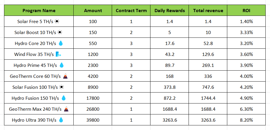Screen dimensions: 270x130
Task: Click the Total revenue column header
Action: [208, 11]
